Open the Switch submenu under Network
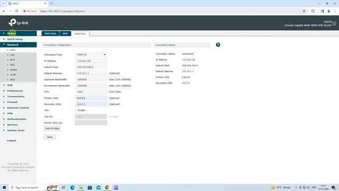This screenshot has width=339, height=191. pyautogui.click(x=13, y=70)
